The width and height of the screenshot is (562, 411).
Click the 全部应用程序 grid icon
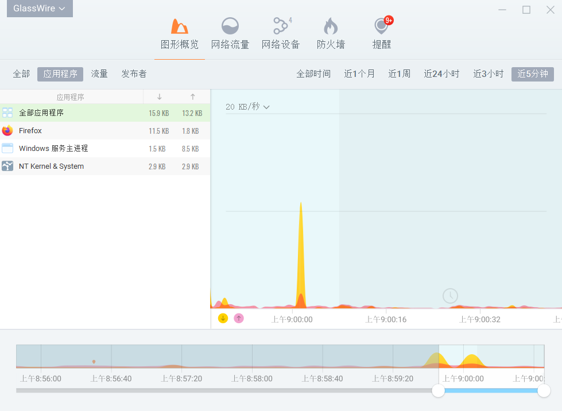click(7, 113)
